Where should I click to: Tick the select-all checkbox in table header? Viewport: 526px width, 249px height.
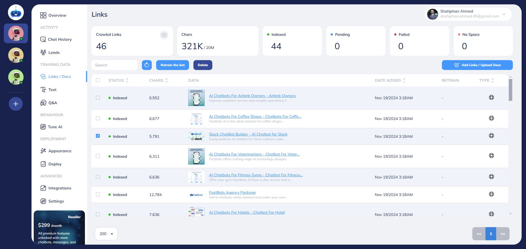(98, 80)
